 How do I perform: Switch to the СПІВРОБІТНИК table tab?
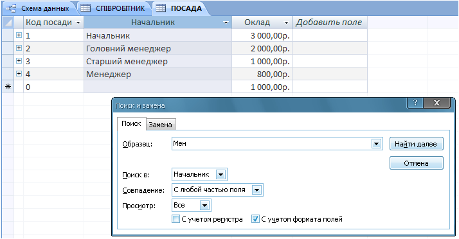(x=114, y=8)
